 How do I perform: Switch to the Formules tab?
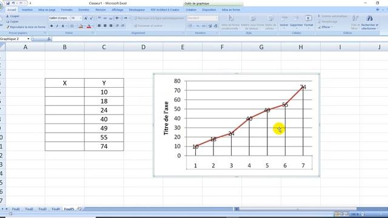[x=67, y=10]
